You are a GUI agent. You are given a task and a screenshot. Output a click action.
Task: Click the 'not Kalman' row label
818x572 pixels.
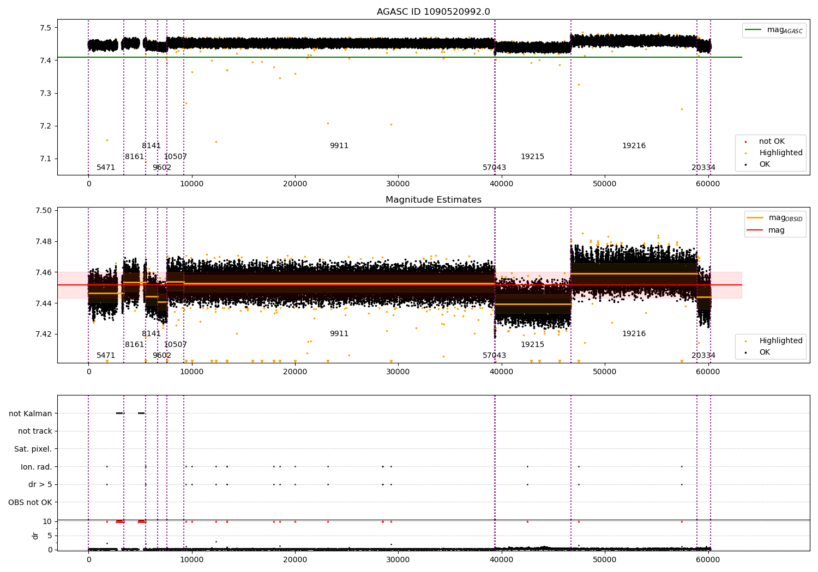30,413
